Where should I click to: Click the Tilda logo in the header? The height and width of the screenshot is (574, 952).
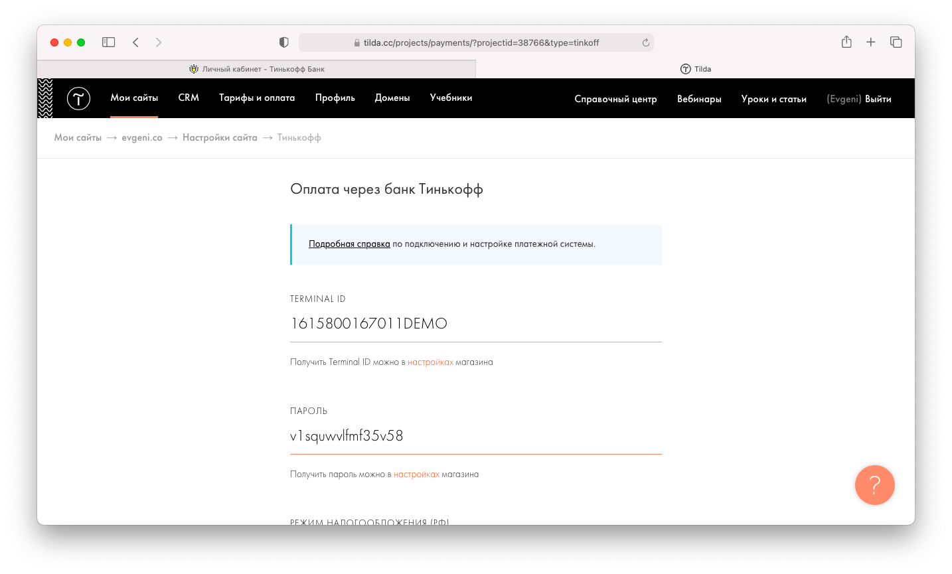(78, 98)
